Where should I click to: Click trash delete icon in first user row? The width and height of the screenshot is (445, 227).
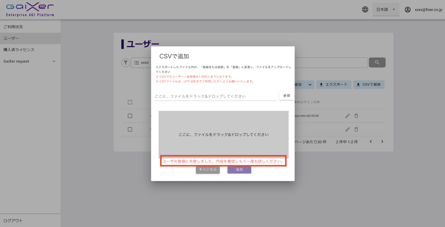coord(356,116)
